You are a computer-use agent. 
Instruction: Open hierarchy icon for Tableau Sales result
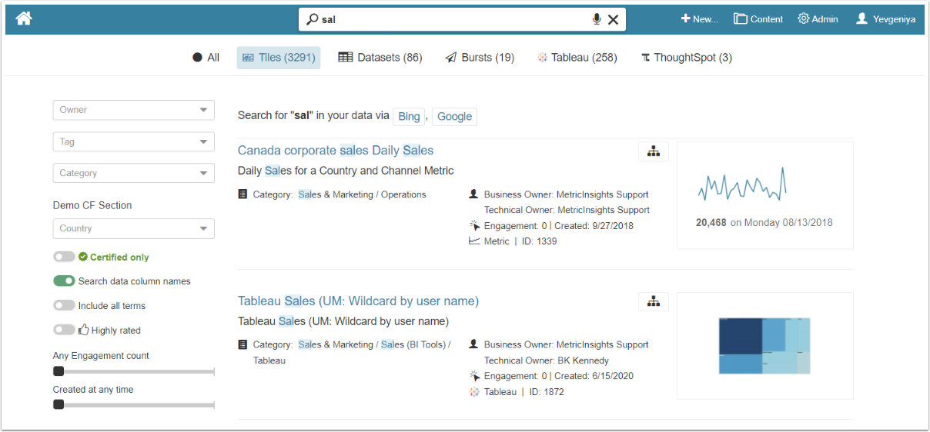tap(653, 301)
